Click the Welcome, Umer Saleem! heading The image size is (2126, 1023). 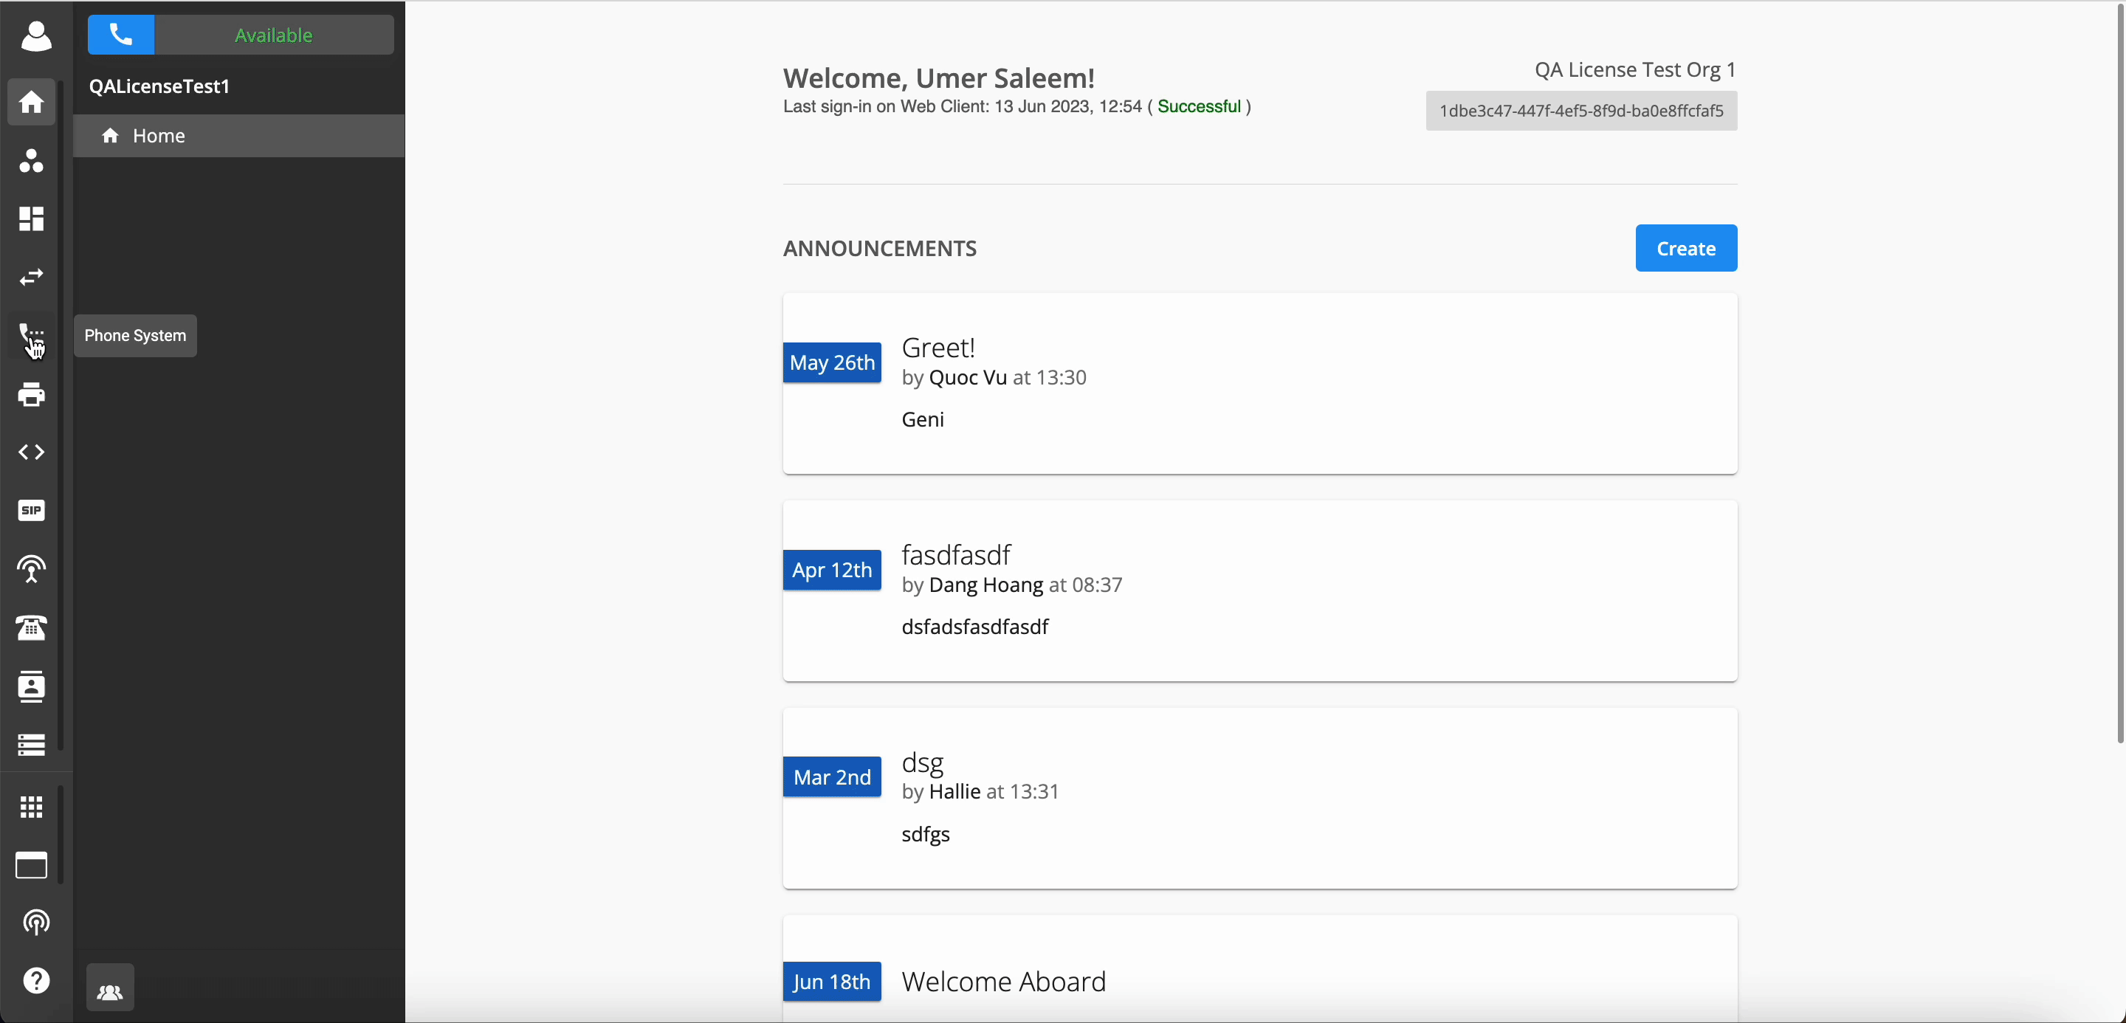938,78
